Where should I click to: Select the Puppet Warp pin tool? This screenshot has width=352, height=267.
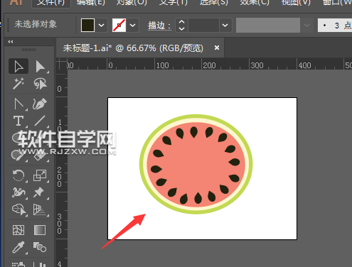tap(40, 192)
